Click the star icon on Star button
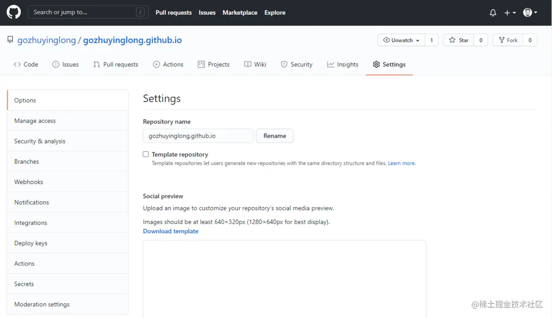 [x=452, y=40]
